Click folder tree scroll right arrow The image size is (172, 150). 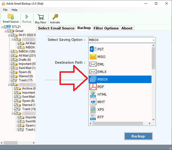34,143
